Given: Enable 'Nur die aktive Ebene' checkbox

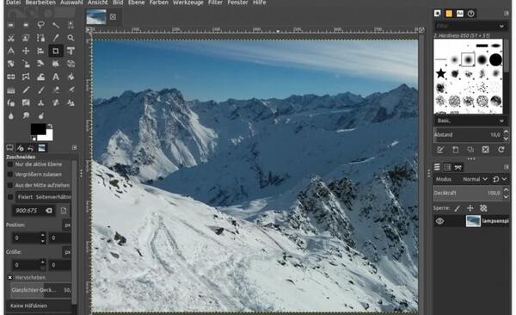Looking at the screenshot, I should (x=9, y=164).
